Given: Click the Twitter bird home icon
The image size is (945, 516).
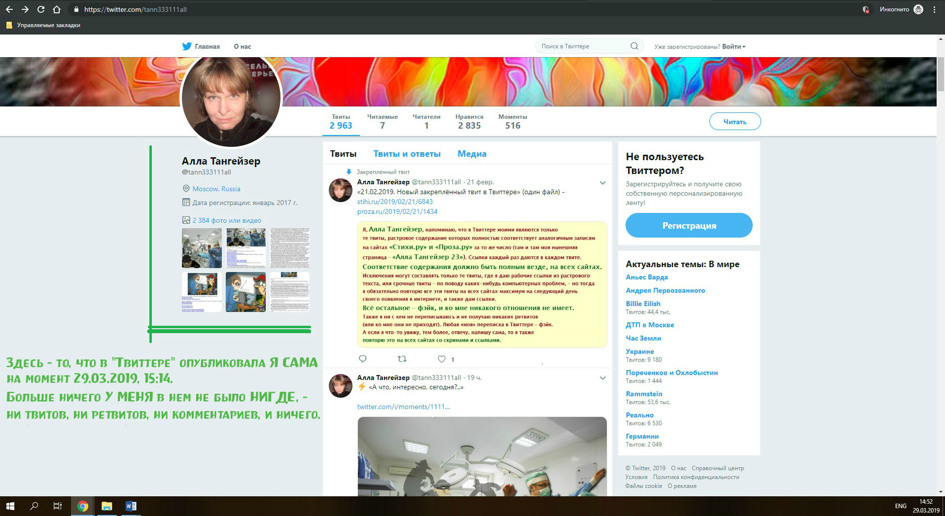Looking at the screenshot, I should (x=187, y=46).
